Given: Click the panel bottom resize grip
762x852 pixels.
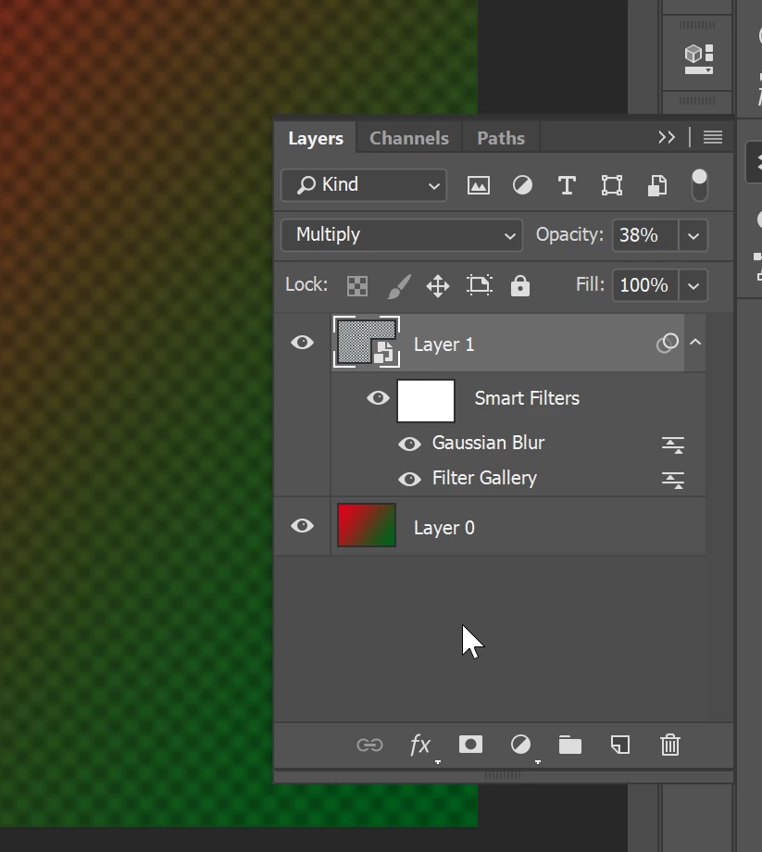Looking at the screenshot, I should (503, 775).
